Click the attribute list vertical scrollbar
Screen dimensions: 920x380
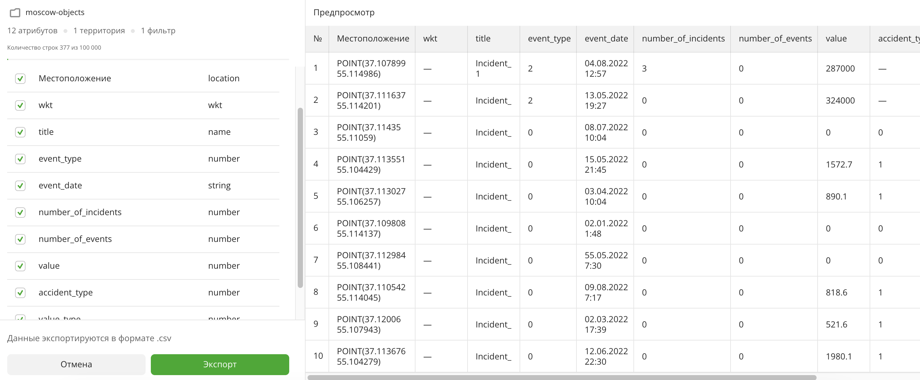pos(300,197)
